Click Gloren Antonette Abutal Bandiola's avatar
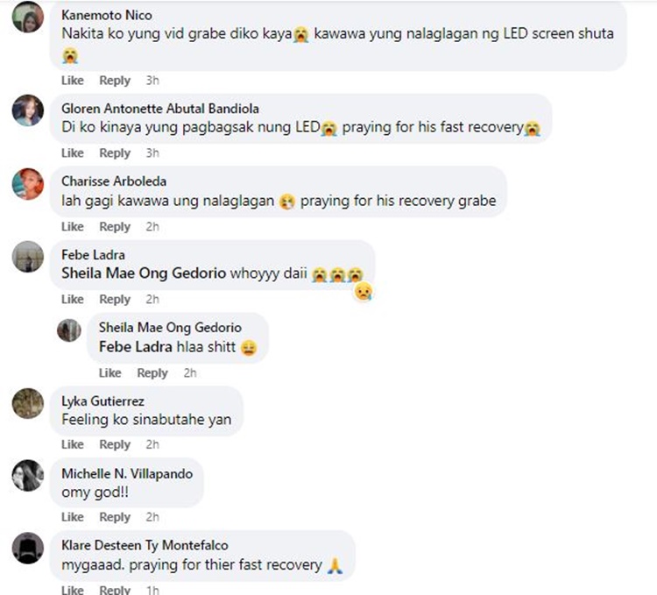Viewport: 657px width, 595px height. pos(28,110)
